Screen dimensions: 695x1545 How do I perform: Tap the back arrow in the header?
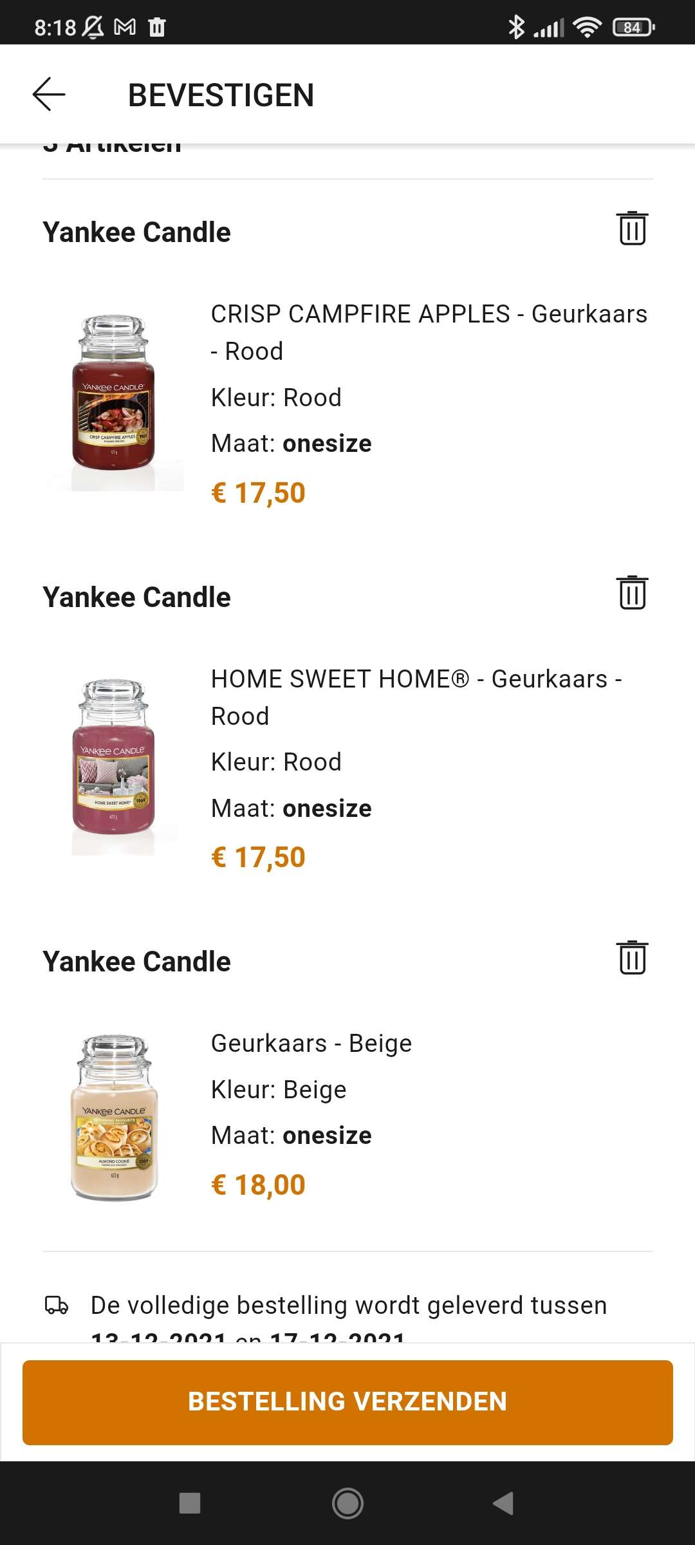pos(49,95)
